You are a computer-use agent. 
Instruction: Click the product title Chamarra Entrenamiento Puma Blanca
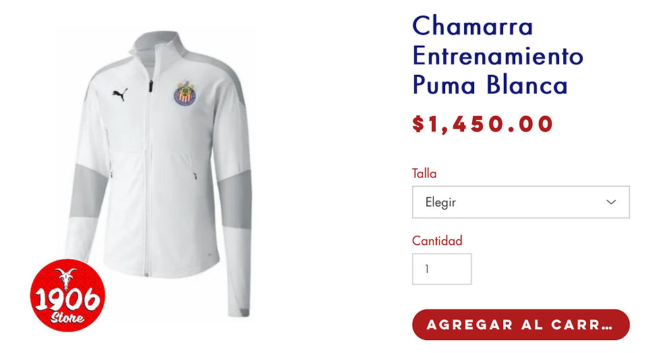[498, 55]
